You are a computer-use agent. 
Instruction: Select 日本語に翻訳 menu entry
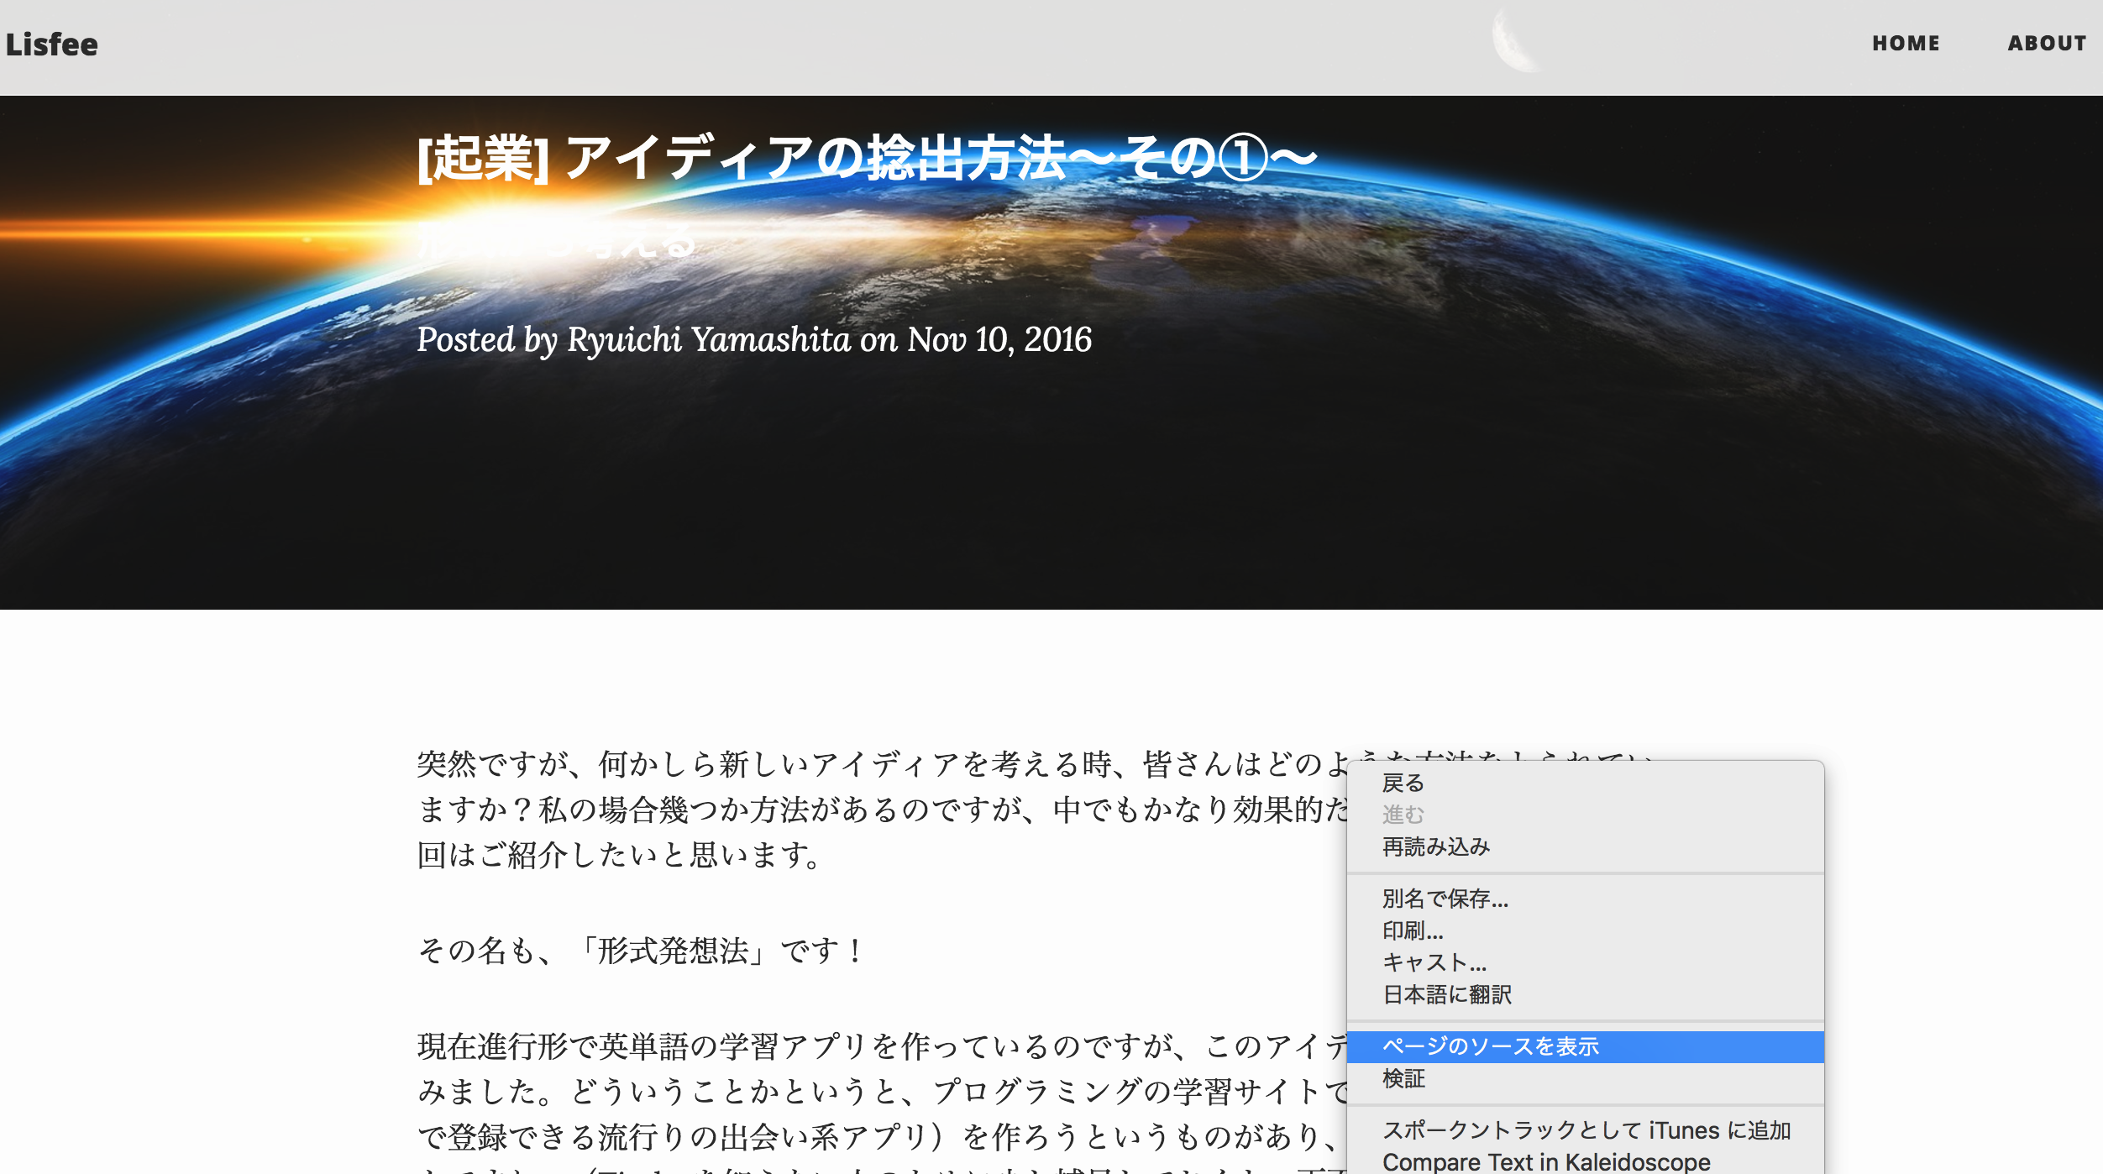point(1585,994)
